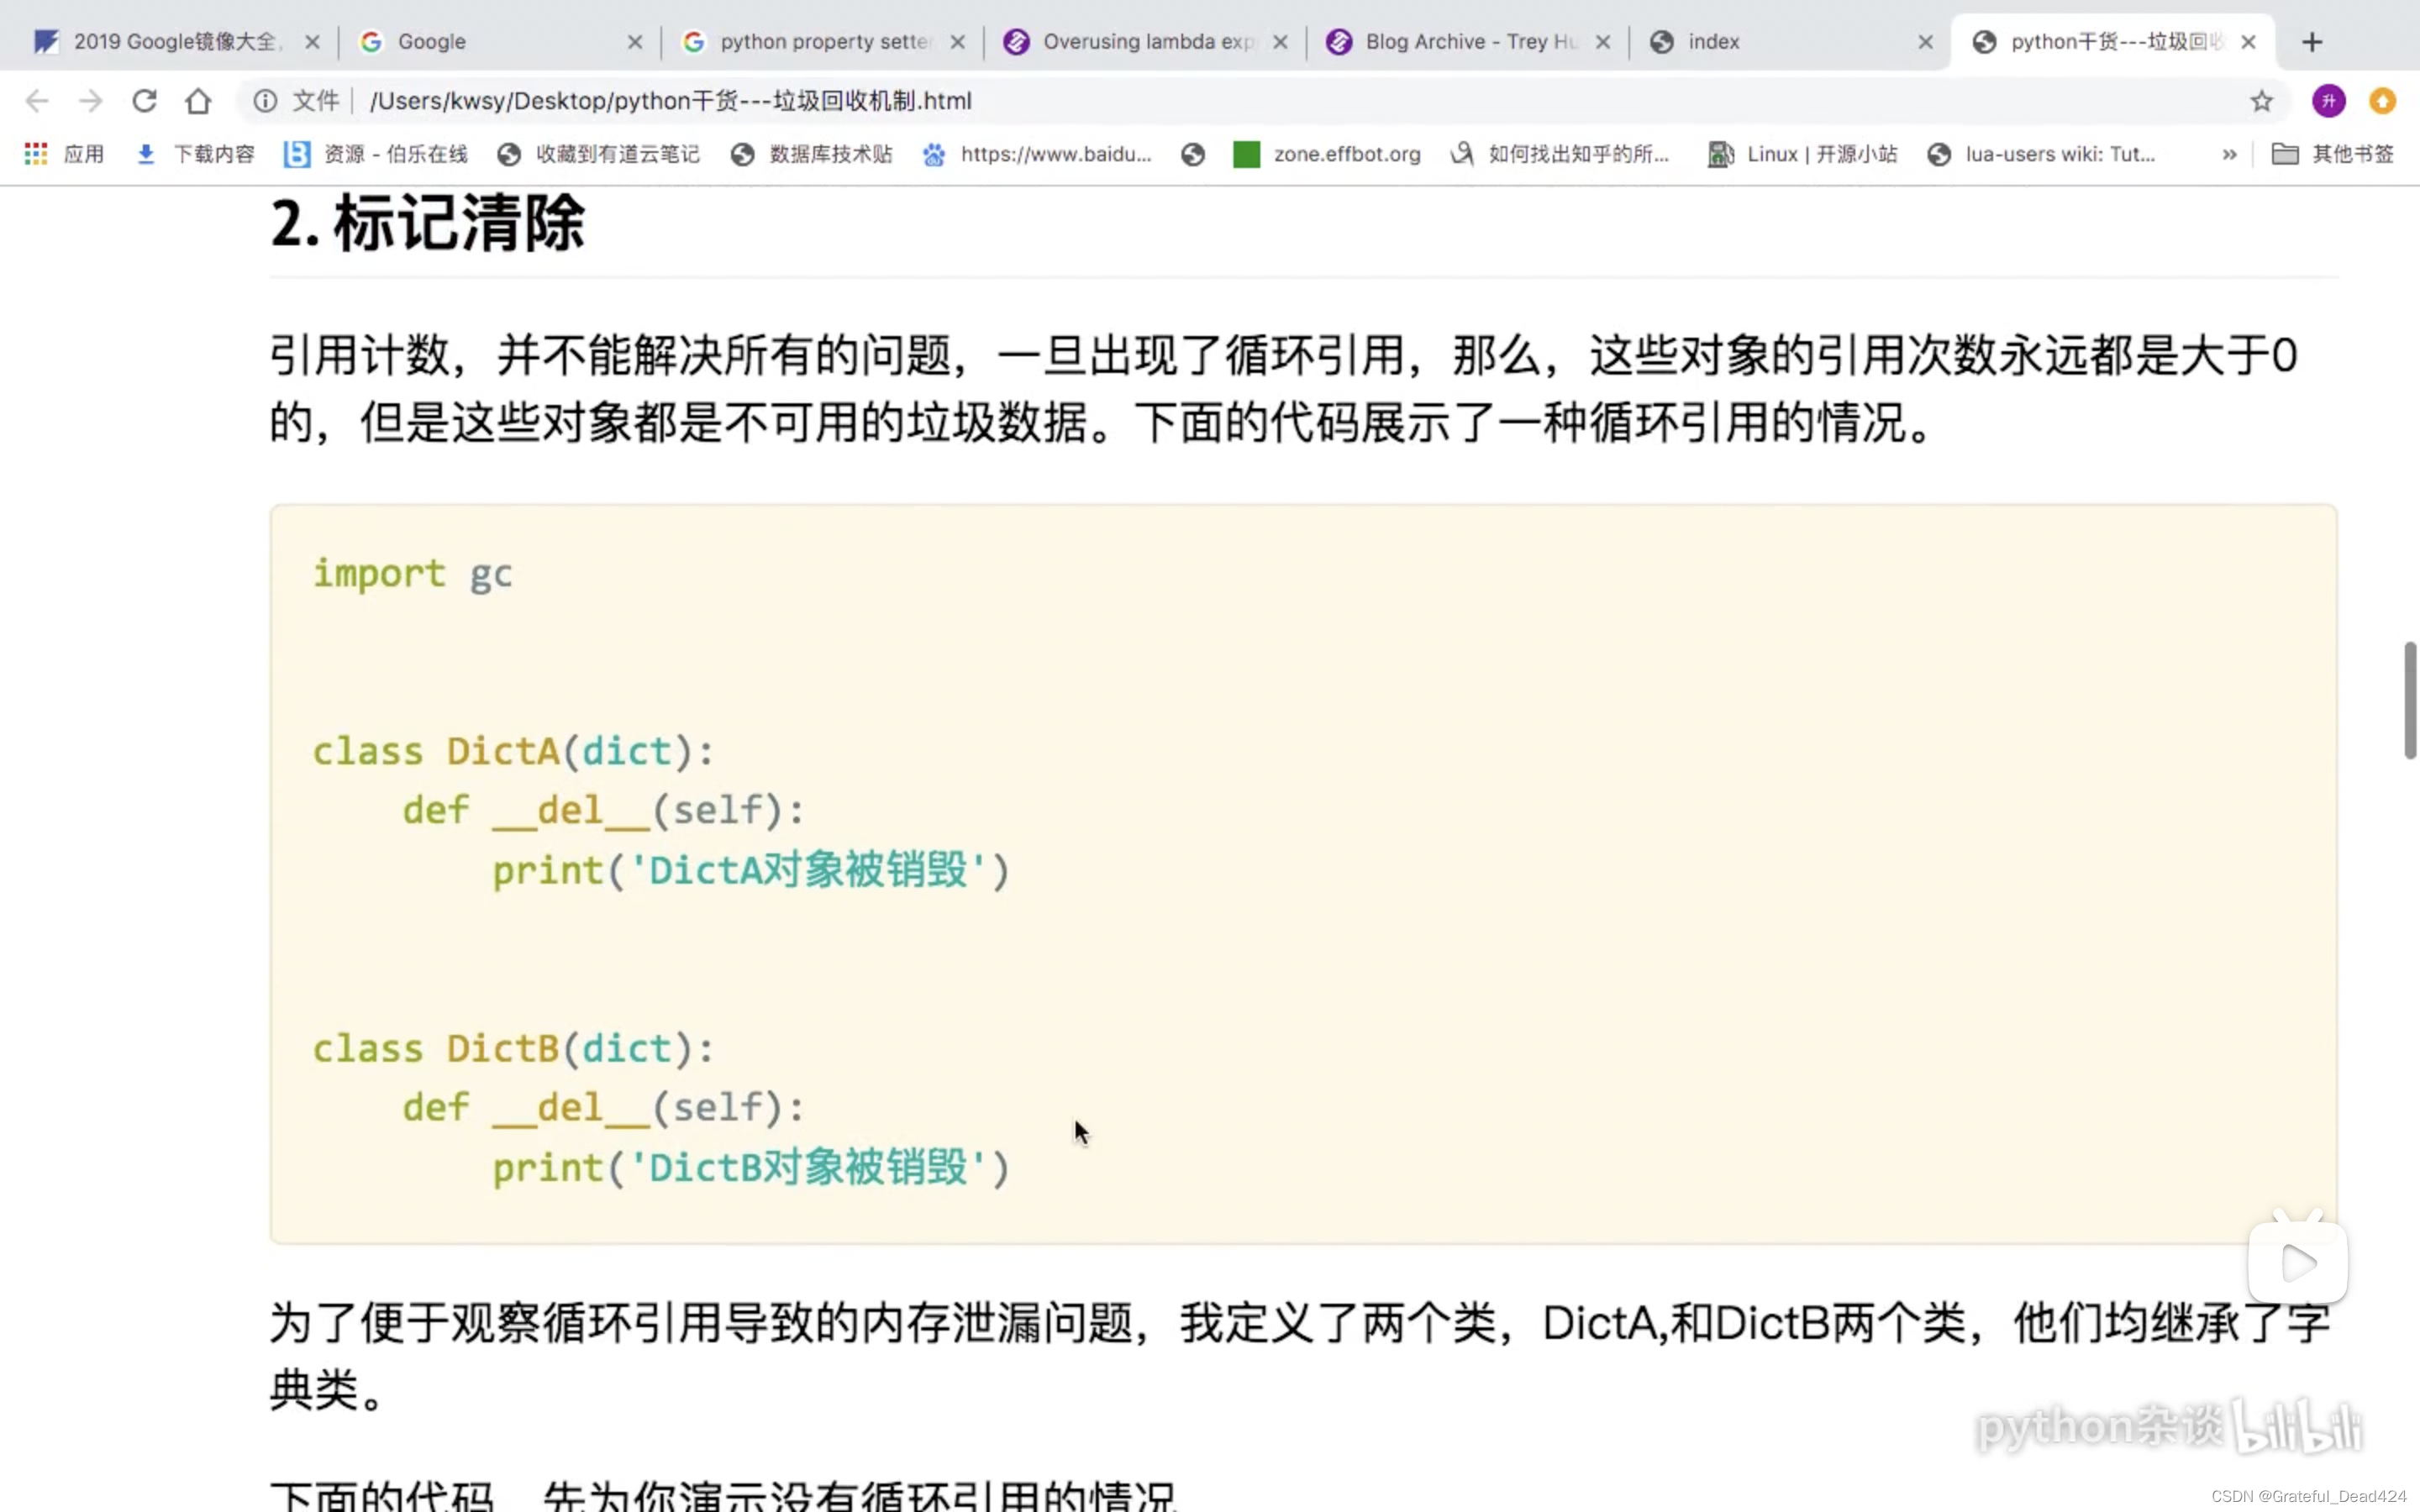Open the Linux | 开源小站 bookmark
The width and height of the screenshot is (2420, 1512).
(1802, 154)
